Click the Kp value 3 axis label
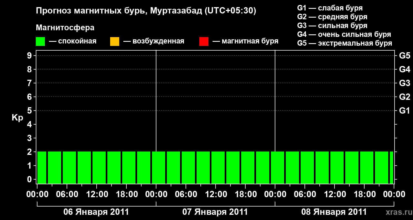The width and height of the screenshot is (413, 220). 30,138
